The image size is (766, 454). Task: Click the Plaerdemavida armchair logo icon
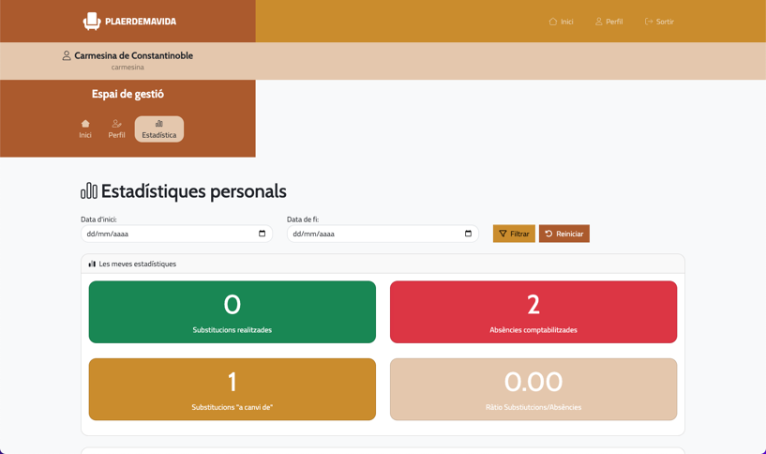point(92,21)
